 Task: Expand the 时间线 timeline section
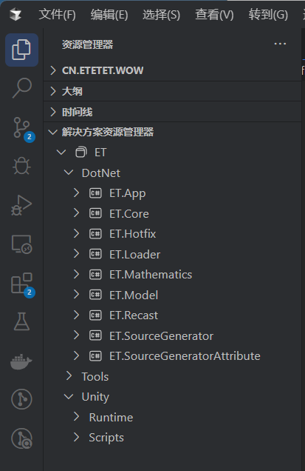pyautogui.click(x=173, y=112)
